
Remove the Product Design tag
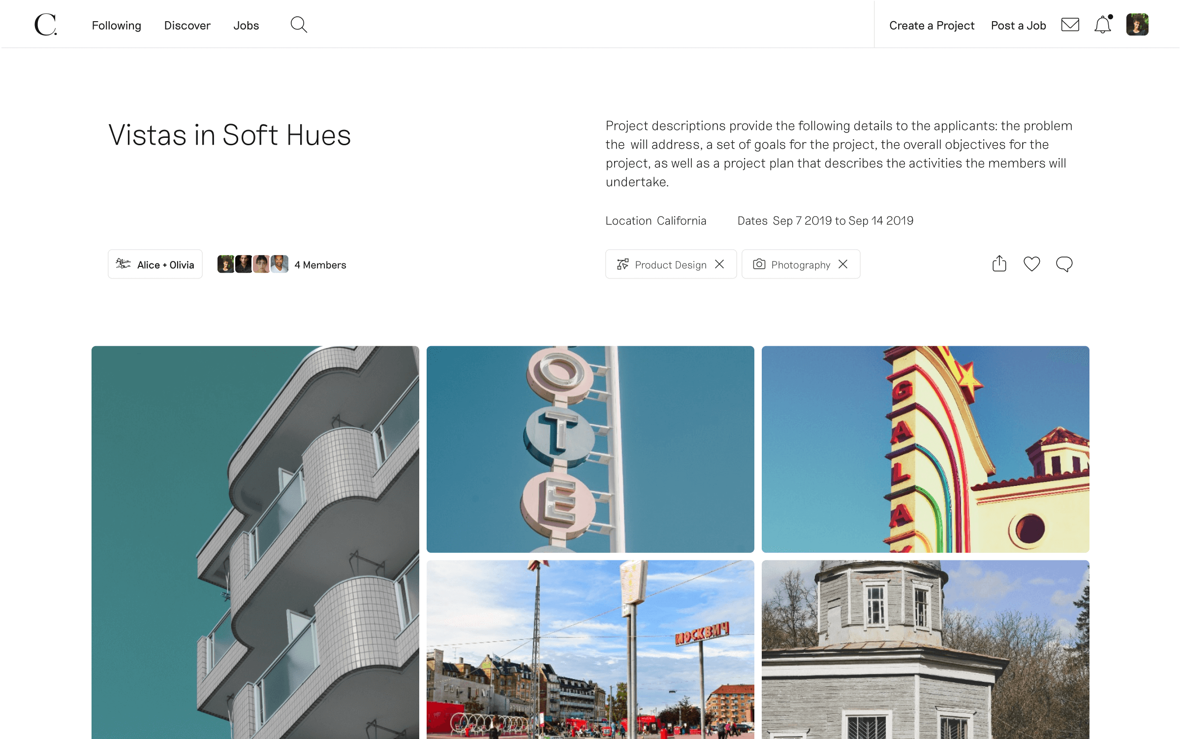click(x=719, y=264)
